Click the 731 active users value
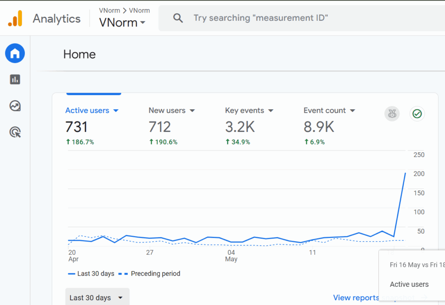Screen dimensions: 445x305 pyautogui.click(x=76, y=127)
